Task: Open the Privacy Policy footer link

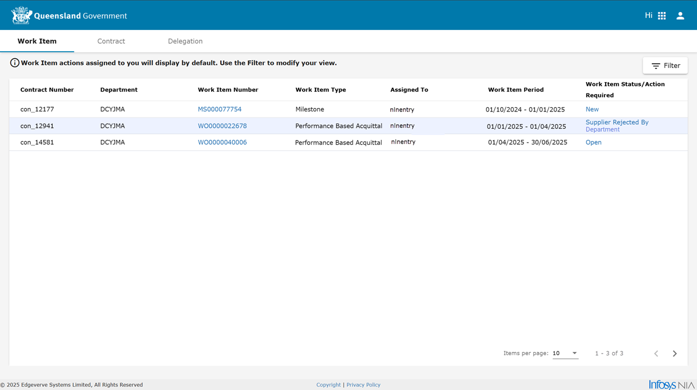Action: pyautogui.click(x=363, y=385)
